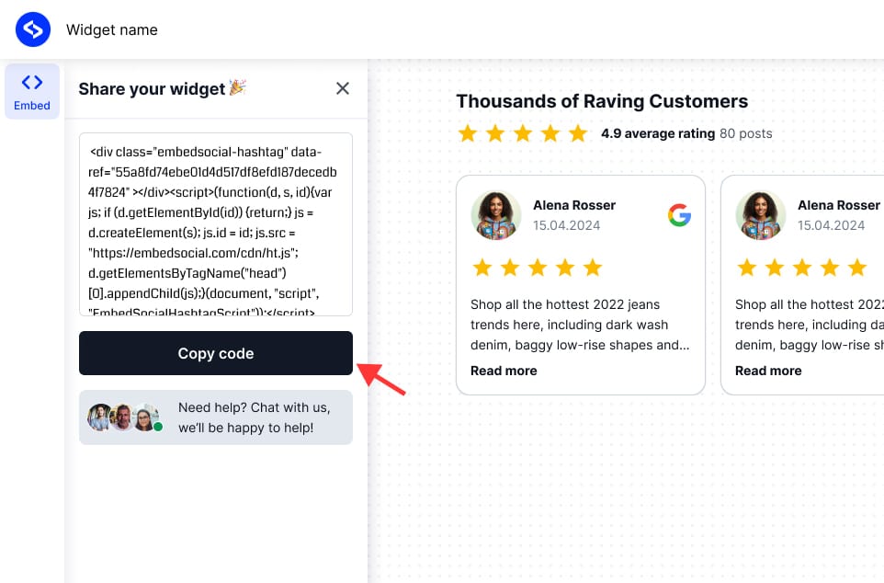The width and height of the screenshot is (884, 583).
Task: Click the five-star rating on the first review card
Action: pos(538,268)
